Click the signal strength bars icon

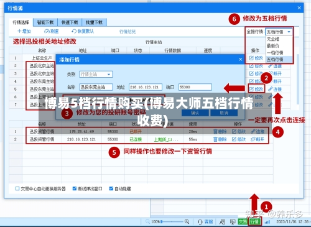(267, 222)
